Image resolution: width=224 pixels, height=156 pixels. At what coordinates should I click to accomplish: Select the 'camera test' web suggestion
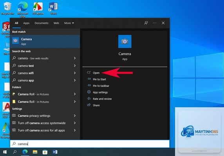[x=45, y=66]
